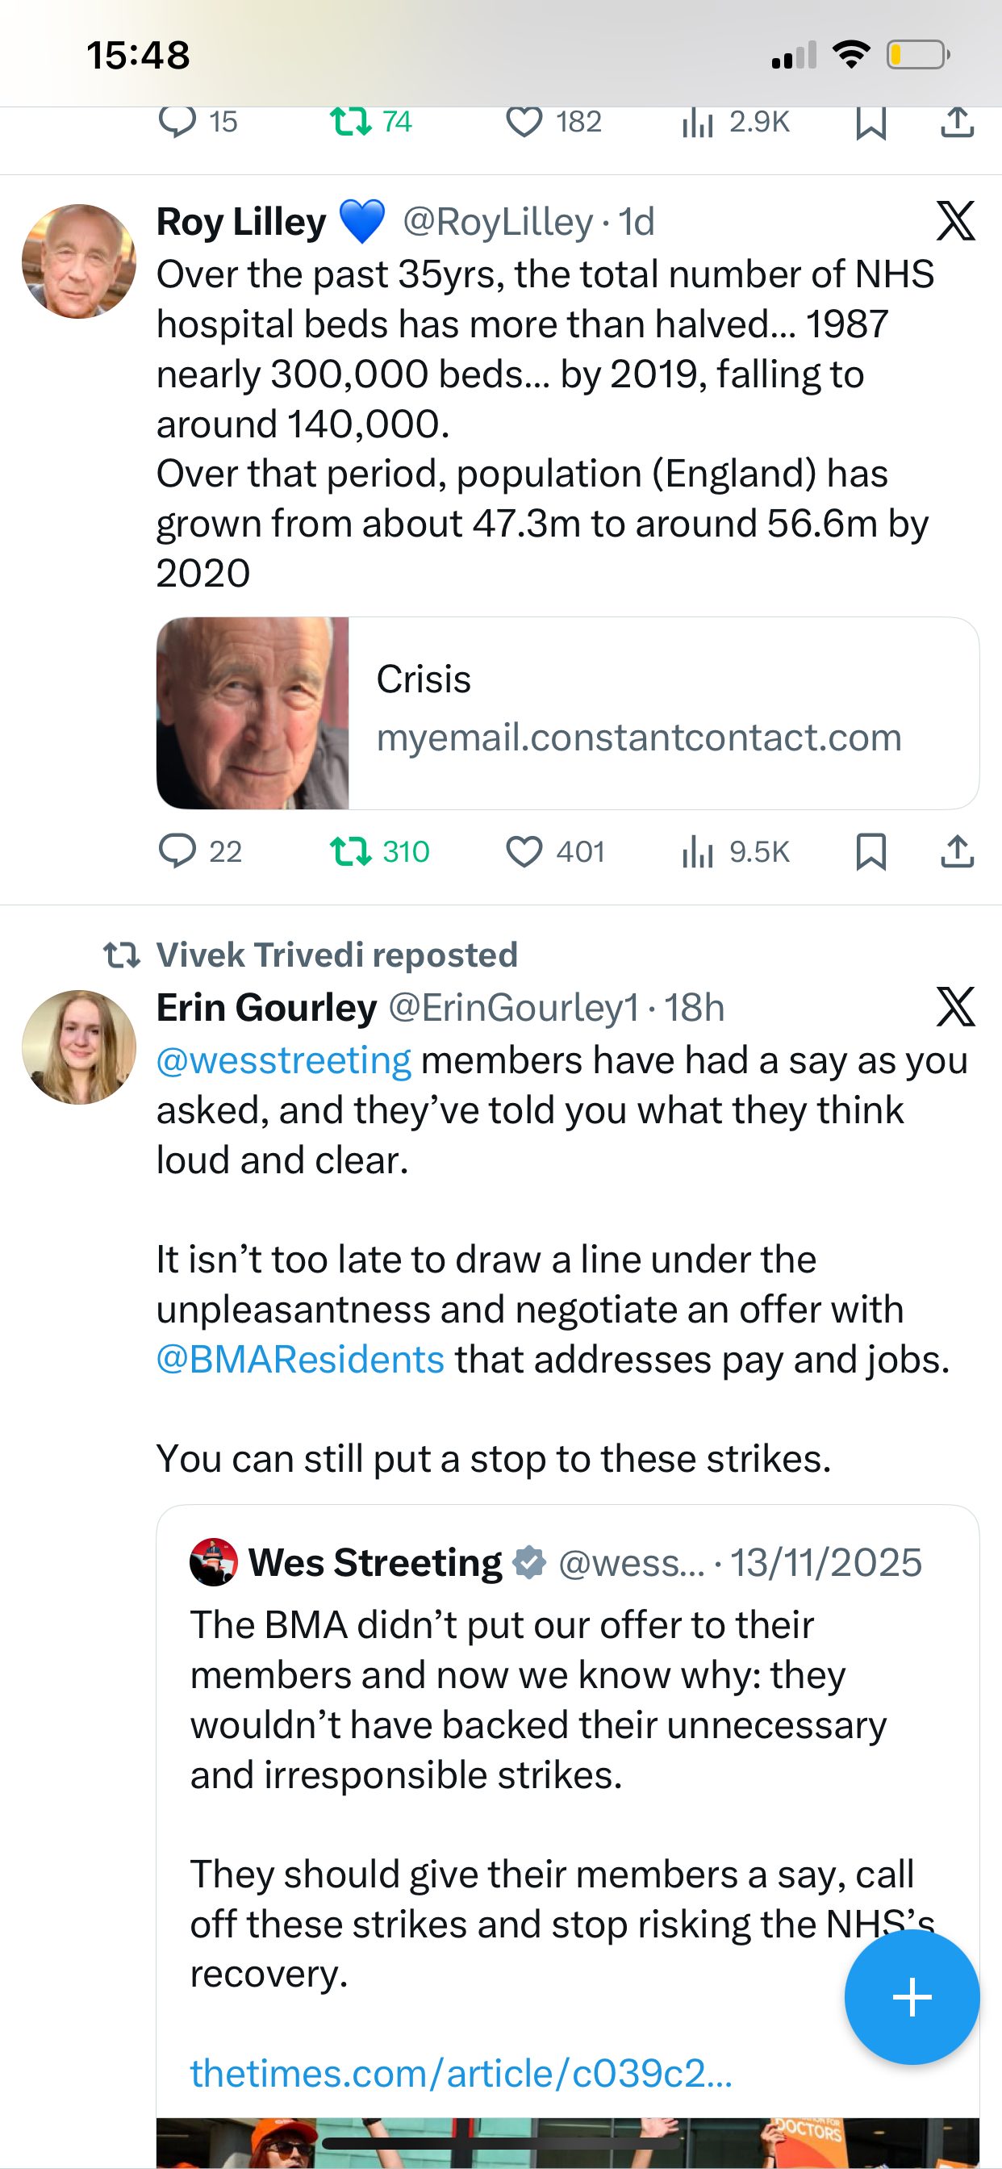Bookmark Roy Lilley's hospital beds post
Image resolution: width=1002 pixels, height=2169 pixels.
coord(870,851)
